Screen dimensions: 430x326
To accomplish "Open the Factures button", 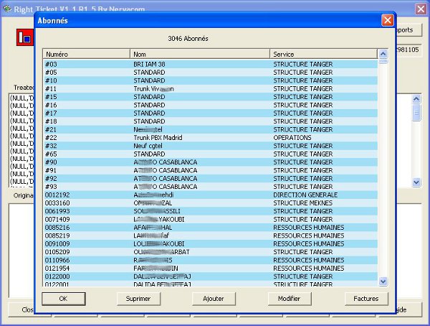I will click(x=365, y=298).
